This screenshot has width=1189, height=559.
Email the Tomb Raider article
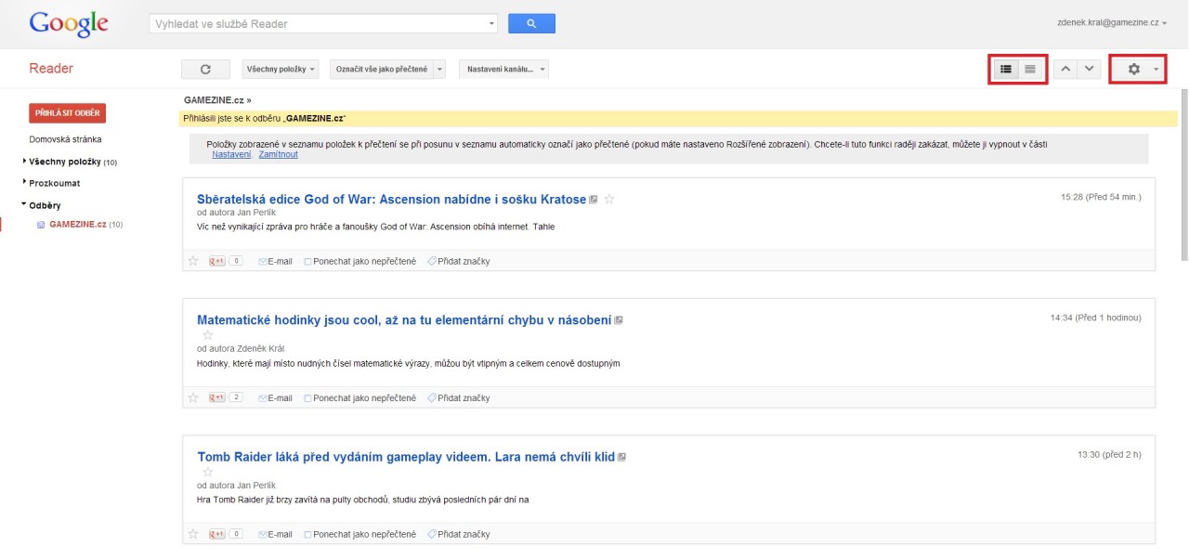click(x=275, y=534)
